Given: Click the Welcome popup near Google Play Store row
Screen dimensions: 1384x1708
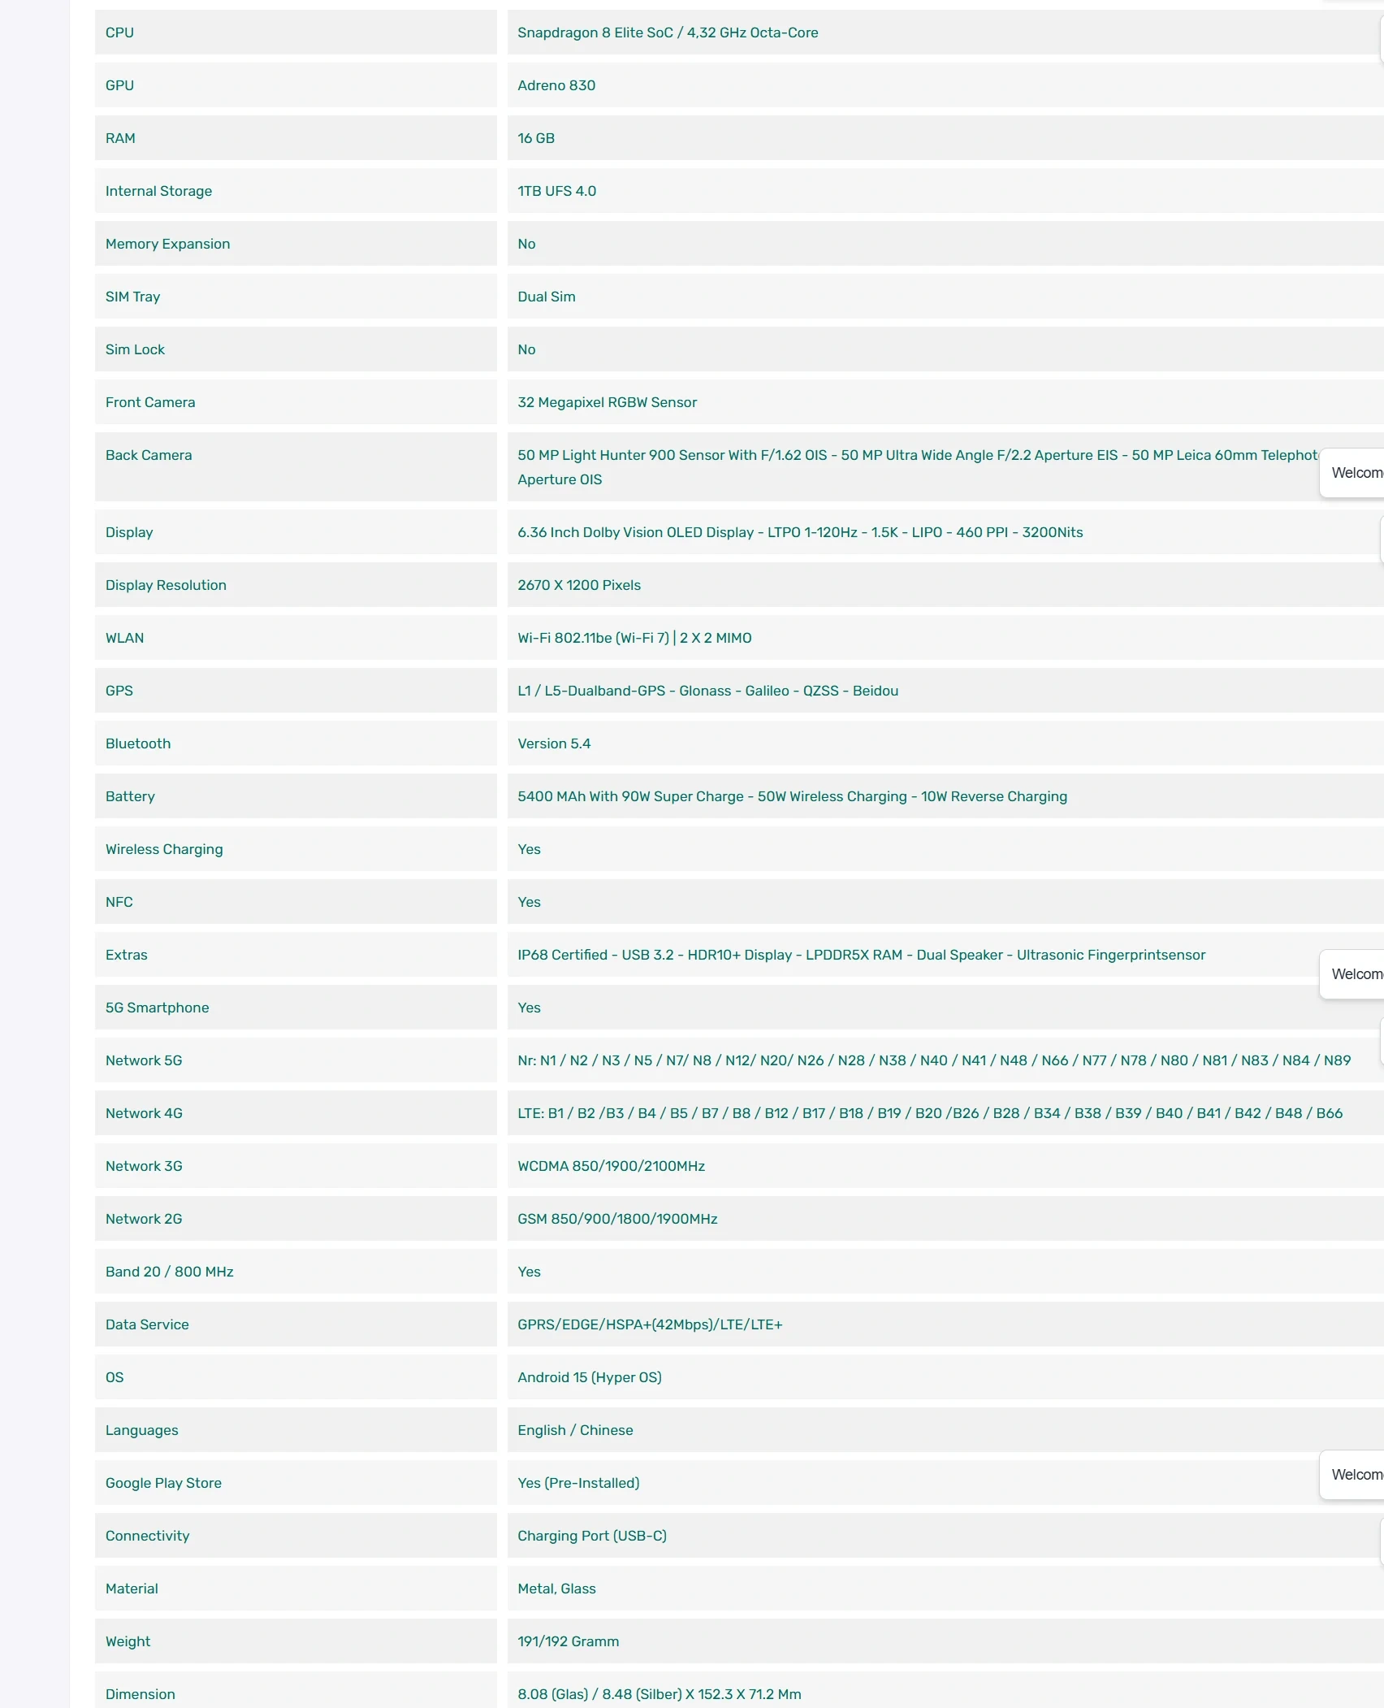Looking at the screenshot, I should coord(1354,1475).
